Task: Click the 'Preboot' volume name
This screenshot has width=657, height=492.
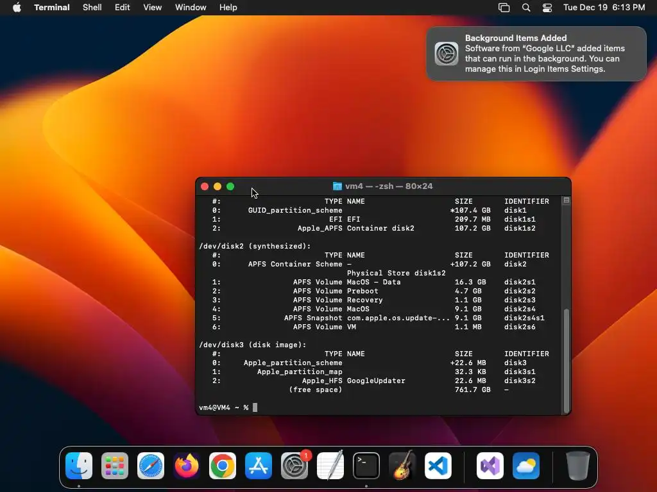Action: pos(363,291)
